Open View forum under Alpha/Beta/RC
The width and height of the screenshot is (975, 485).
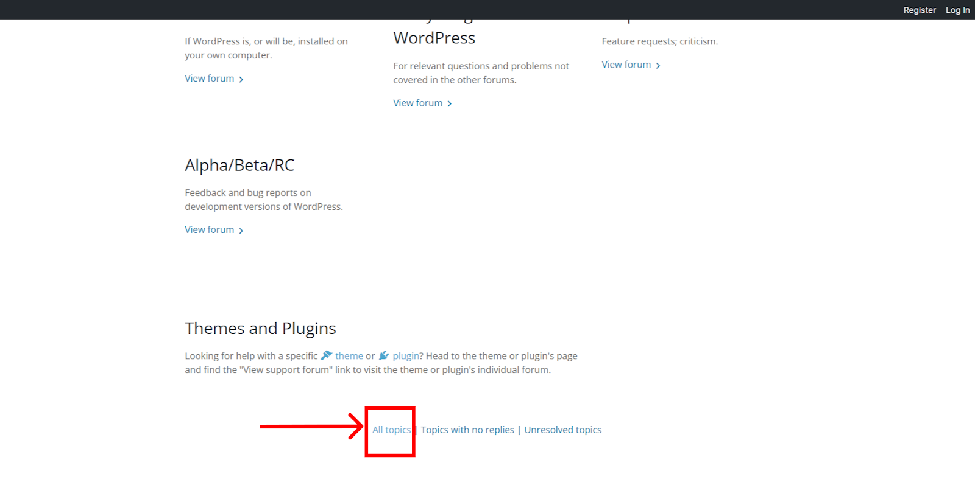[x=214, y=229]
